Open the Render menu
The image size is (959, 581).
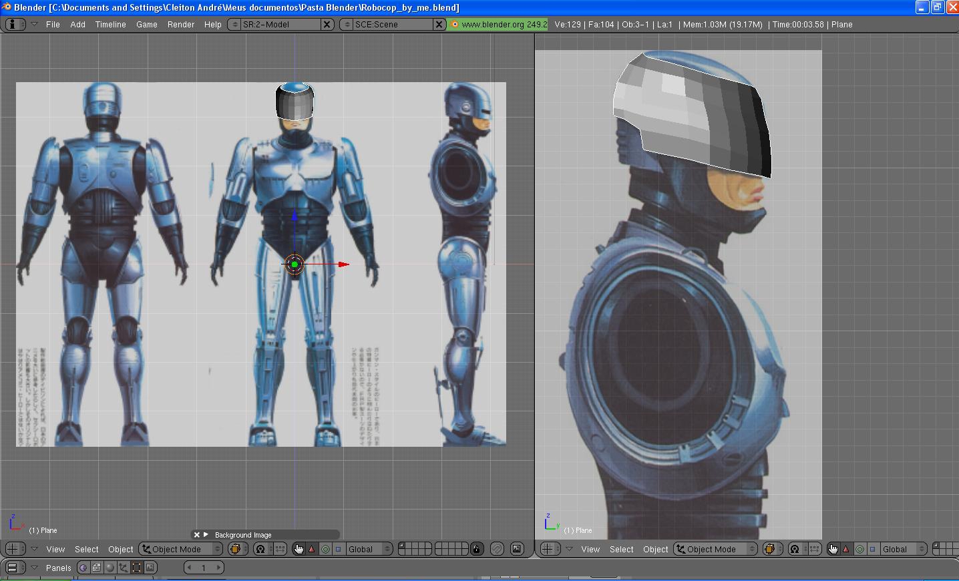coord(181,24)
